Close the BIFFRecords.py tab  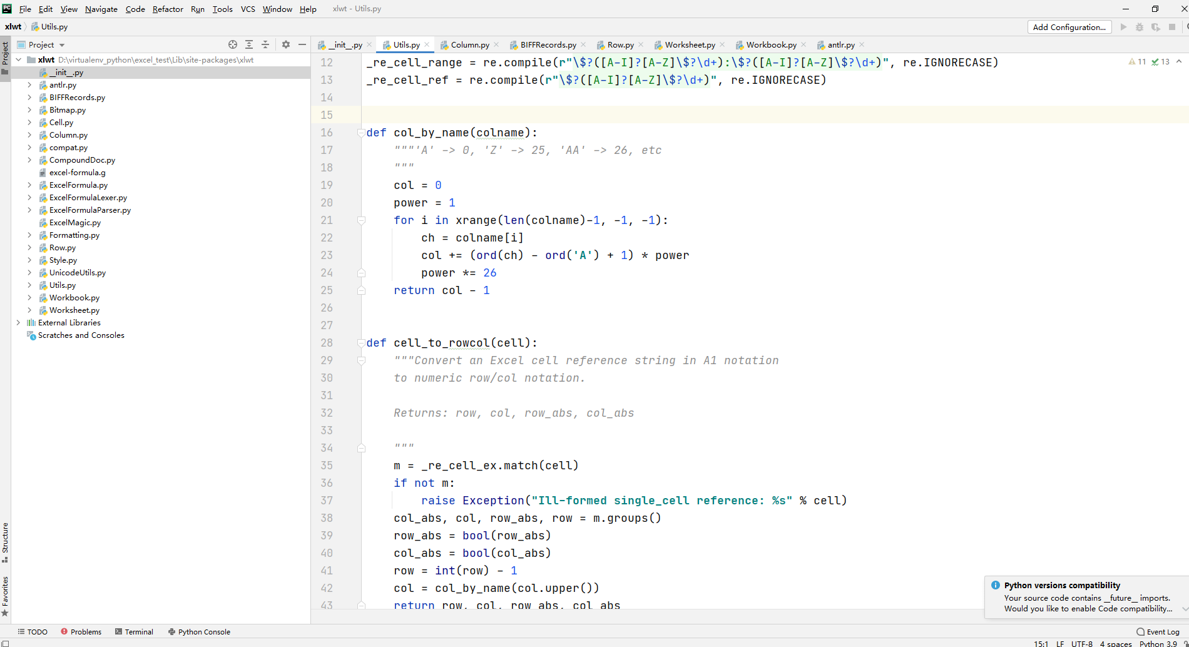[x=583, y=44]
